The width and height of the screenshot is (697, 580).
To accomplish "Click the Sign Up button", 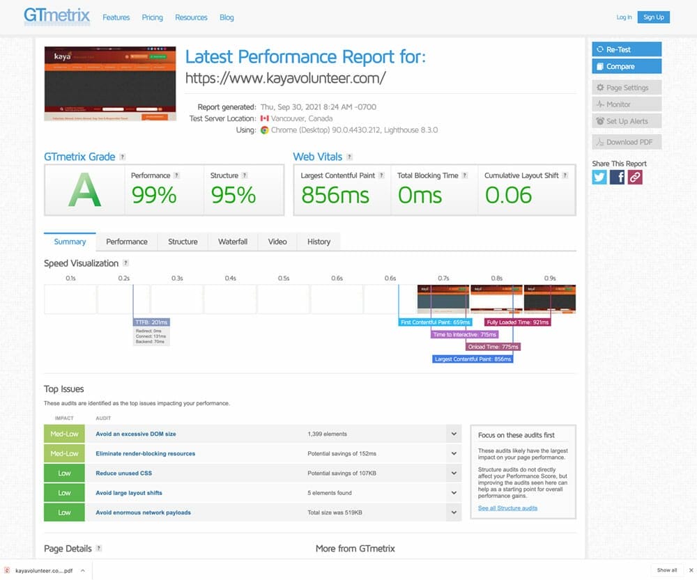I will (653, 17).
